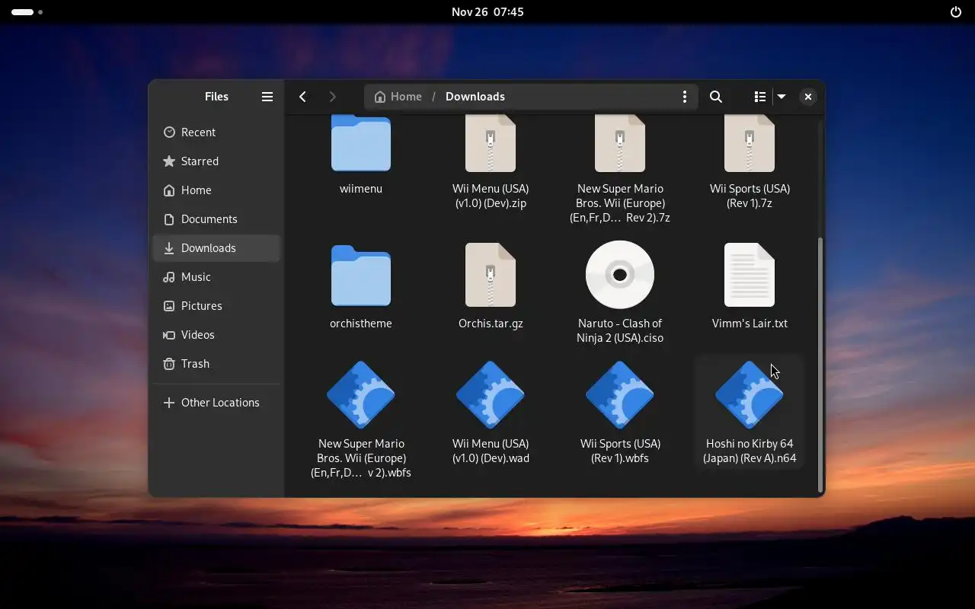
Task: Click the Vimm's Lair.txt file name label
Action: coord(750,324)
